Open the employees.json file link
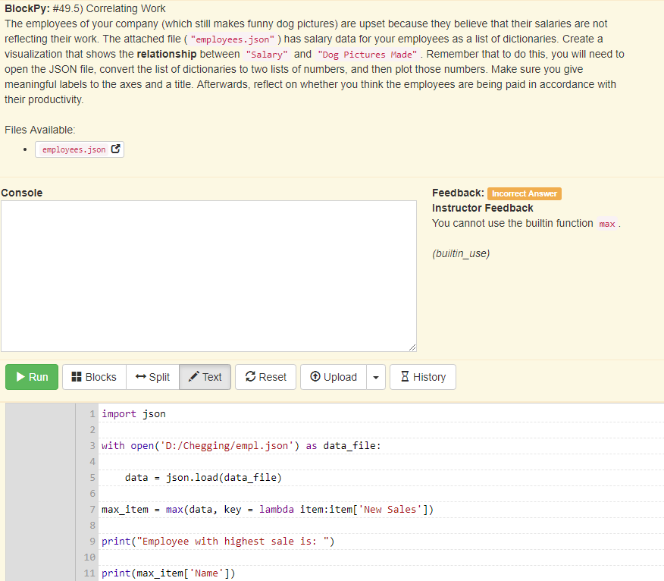The height and width of the screenshot is (581, 664). [x=74, y=149]
